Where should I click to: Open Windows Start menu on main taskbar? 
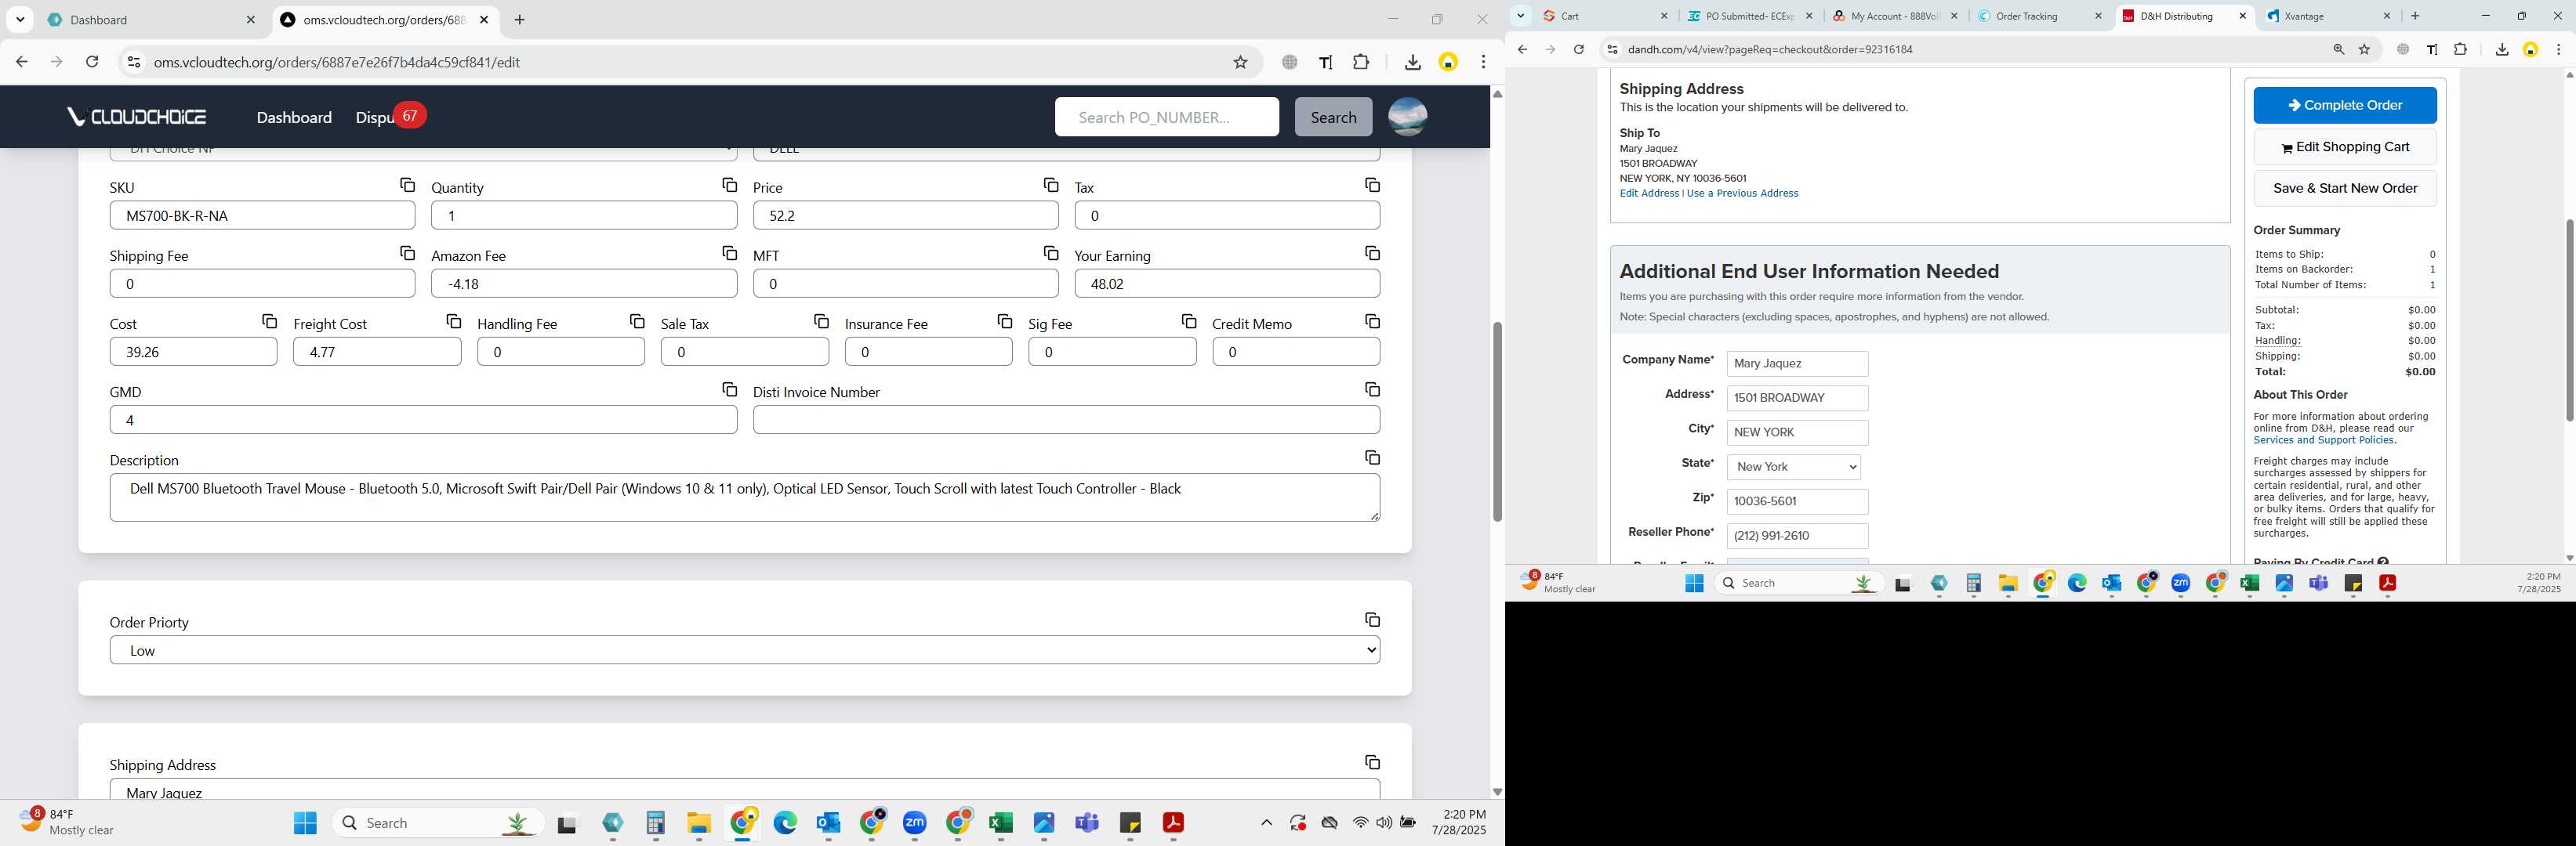point(305,823)
